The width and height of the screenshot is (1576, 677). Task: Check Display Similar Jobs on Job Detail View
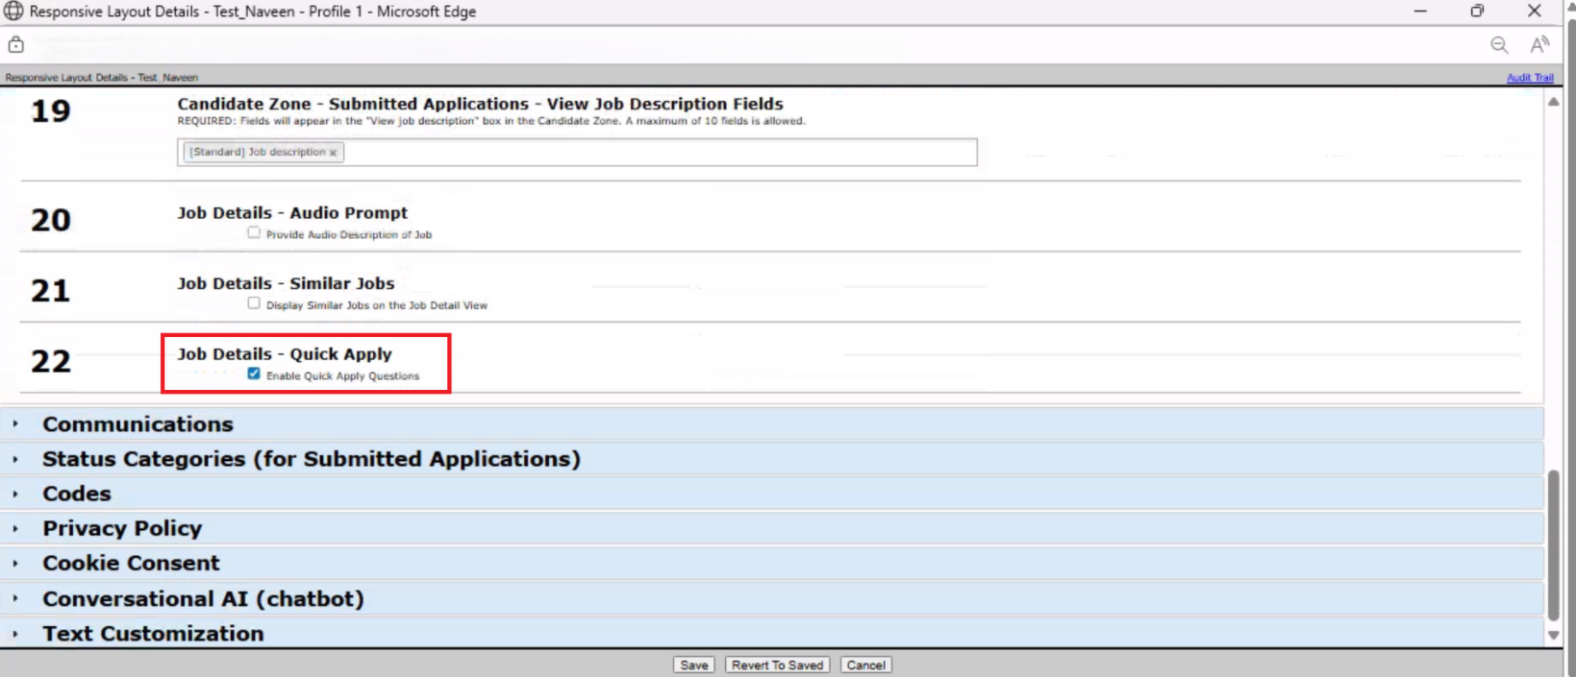point(254,303)
